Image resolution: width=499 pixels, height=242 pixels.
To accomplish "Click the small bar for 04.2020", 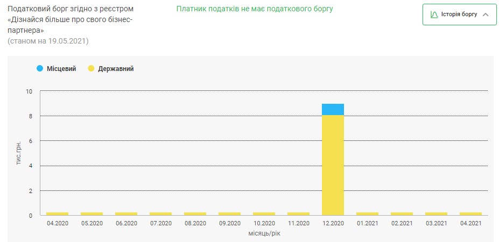I will [x=57, y=213].
